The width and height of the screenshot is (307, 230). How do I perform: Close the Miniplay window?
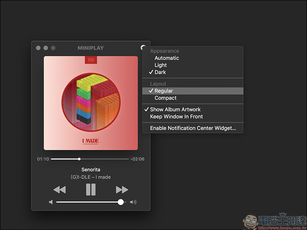pos(38,48)
